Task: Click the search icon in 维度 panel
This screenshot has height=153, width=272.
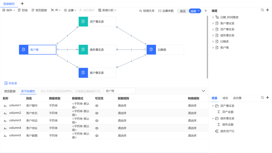Action: tap(262, 11)
